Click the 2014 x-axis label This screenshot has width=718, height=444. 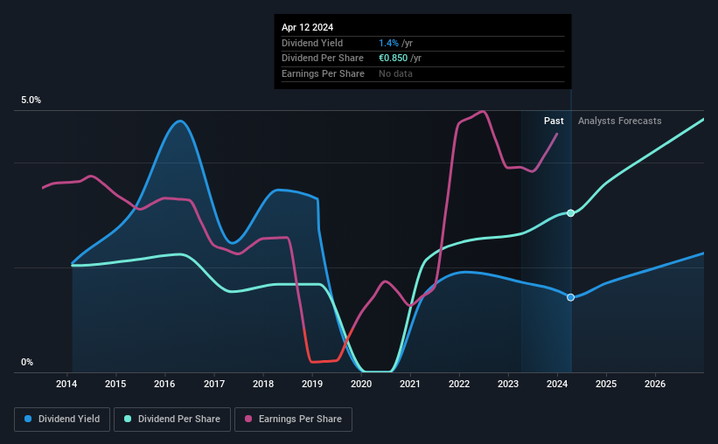tap(66, 384)
